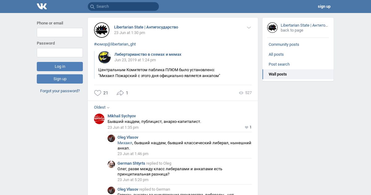
Task: Open German Shtyrts avatar picture
Action: pyautogui.click(x=111, y=164)
